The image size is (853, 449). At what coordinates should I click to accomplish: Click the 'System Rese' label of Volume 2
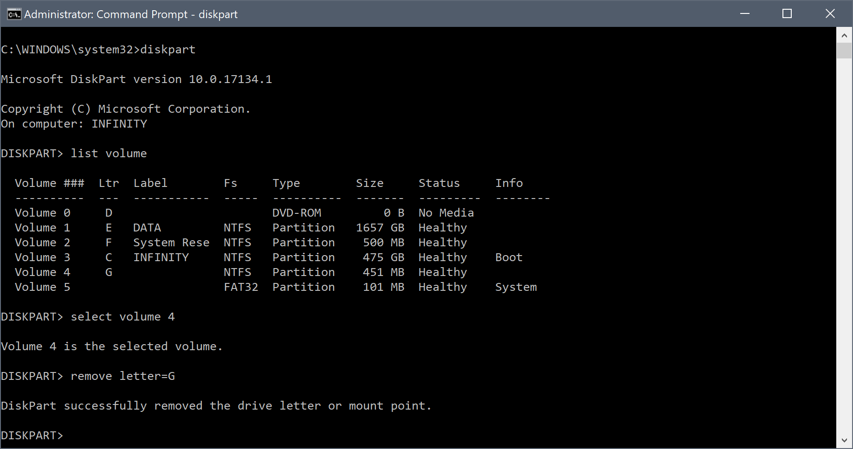click(x=171, y=243)
